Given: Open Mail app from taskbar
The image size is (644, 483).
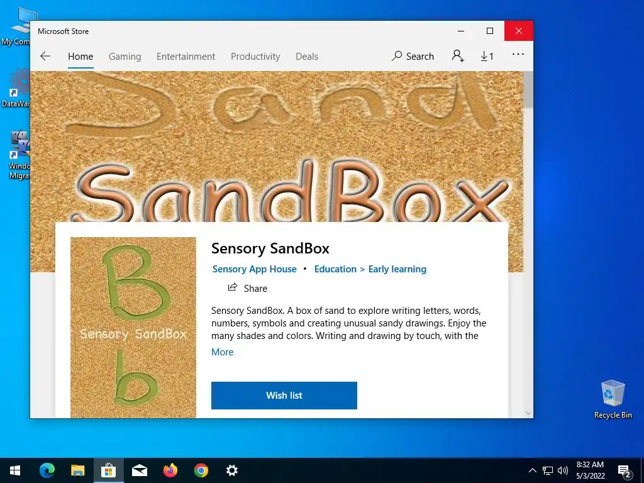Looking at the screenshot, I should tap(139, 470).
